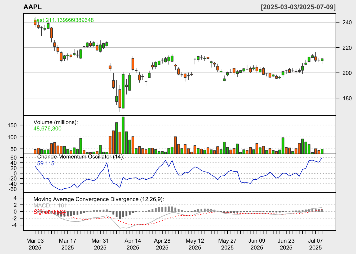The image size is (356, 254).
Task: Click the Mar 31 2025 date label
Action: pyautogui.click(x=100, y=244)
